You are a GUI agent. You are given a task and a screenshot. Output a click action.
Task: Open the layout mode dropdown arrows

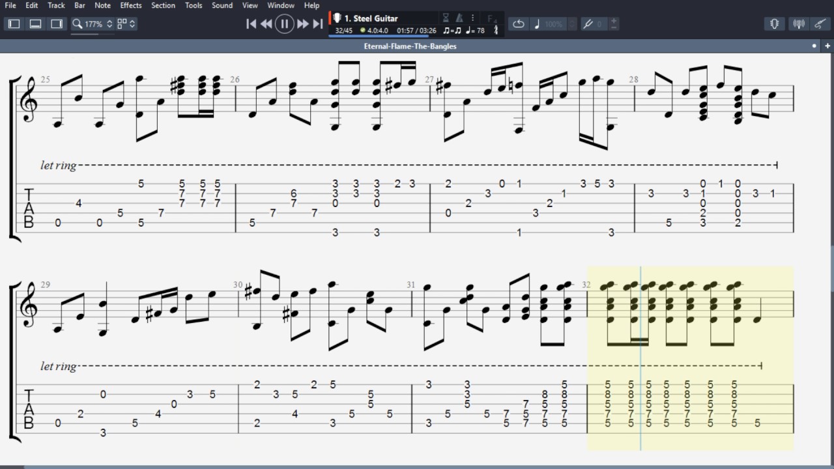pyautogui.click(x=132, y=24)
